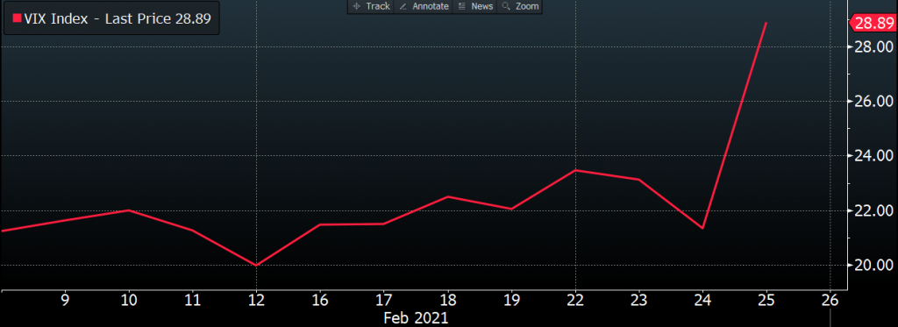Image resolution: width=898 pixels, height=327 pixels.
Task: Select date 10 on the x-axis
Action: (128, 300)
